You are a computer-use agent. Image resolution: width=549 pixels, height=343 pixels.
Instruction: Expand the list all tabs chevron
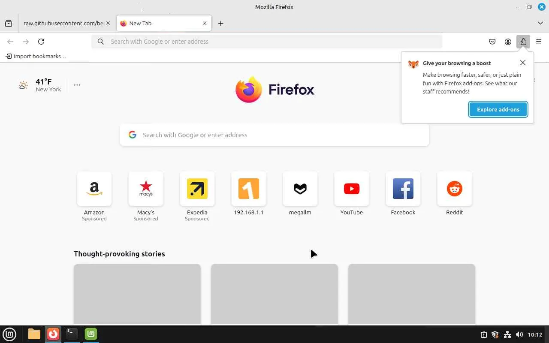pos(540,23)
